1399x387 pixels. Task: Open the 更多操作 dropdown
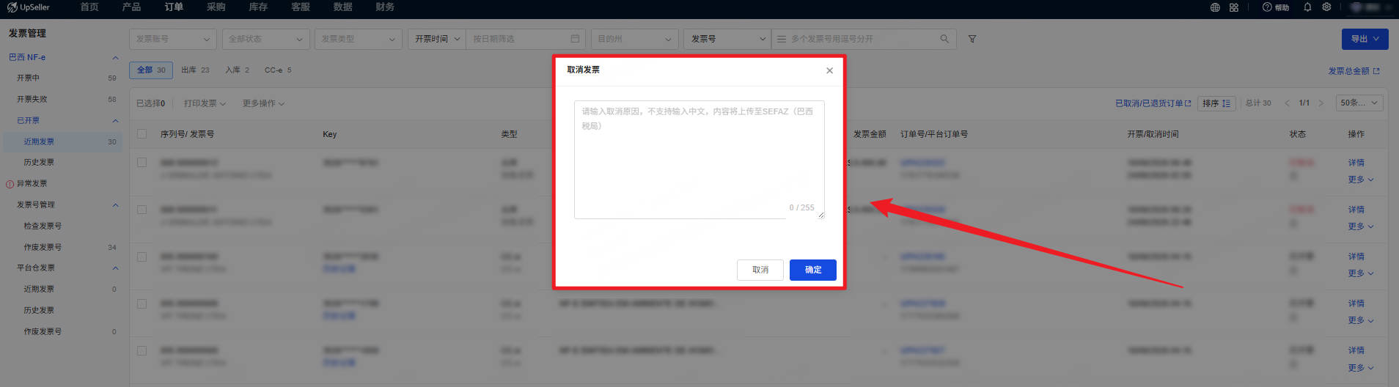point(263,103)
